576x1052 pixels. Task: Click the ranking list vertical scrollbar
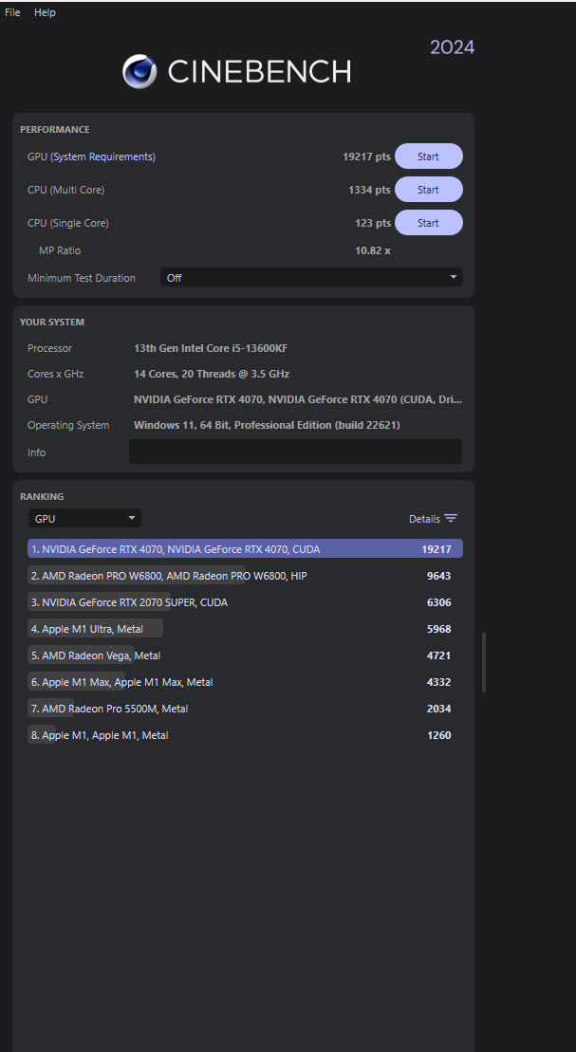click(x=483, y=662)
